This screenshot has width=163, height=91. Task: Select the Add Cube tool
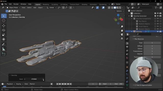[x=4, y=54]
